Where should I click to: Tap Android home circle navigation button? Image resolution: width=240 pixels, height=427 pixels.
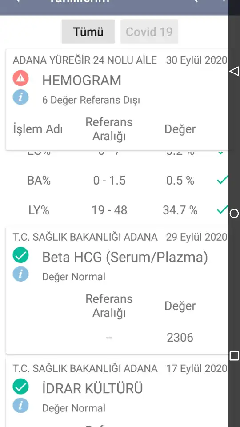click(234, 214)
